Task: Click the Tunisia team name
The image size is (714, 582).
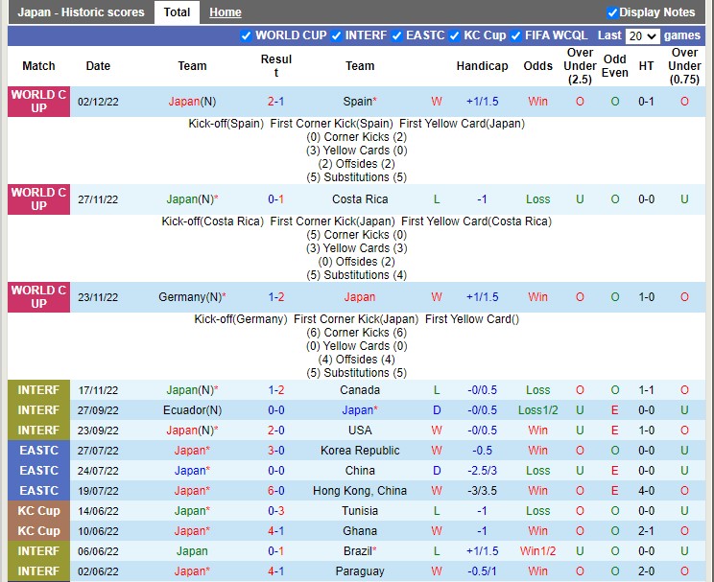Action: click(360, 511)
